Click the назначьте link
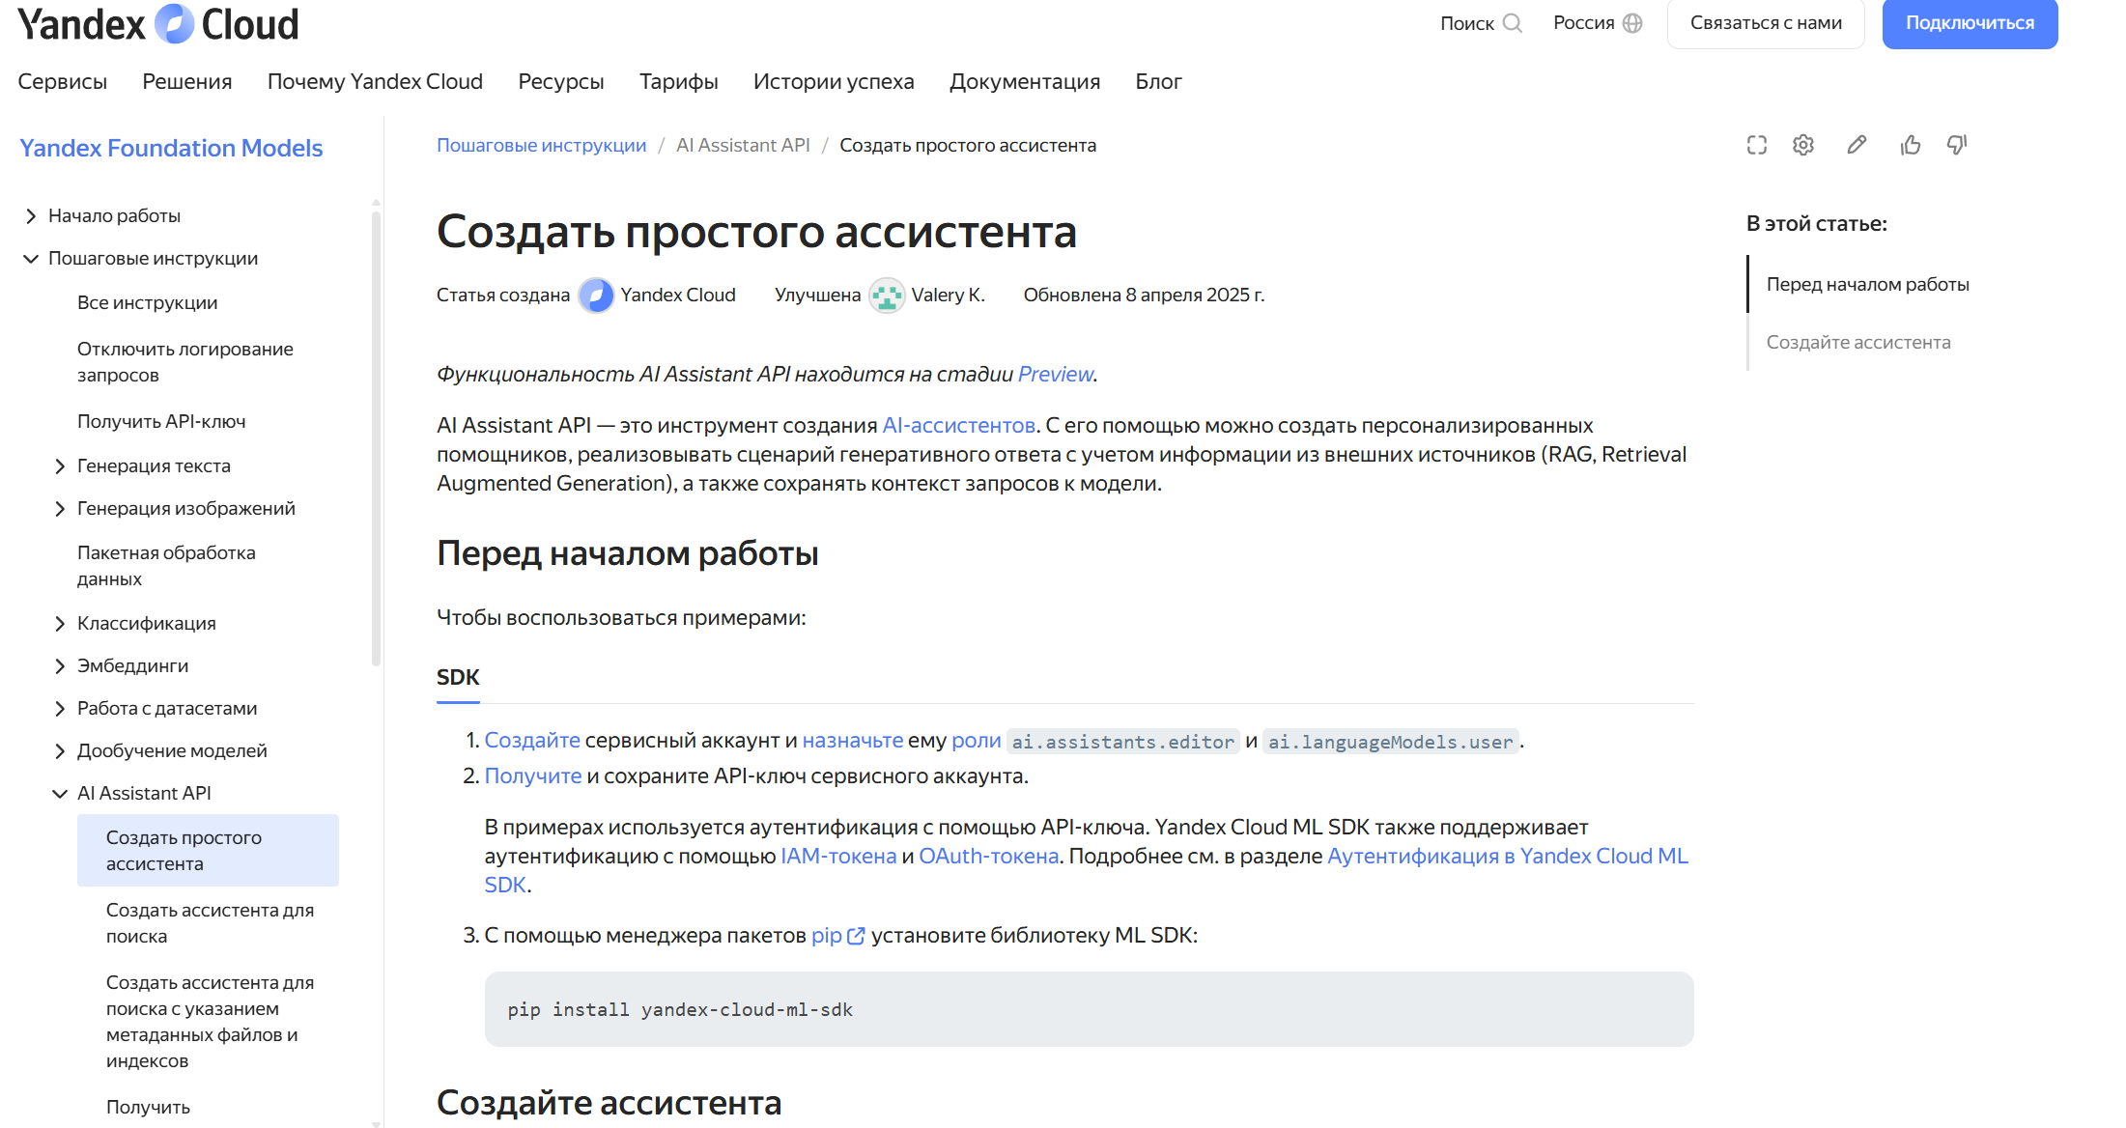The width and height of the screenshot is (2126, 1128). [853, 741]
